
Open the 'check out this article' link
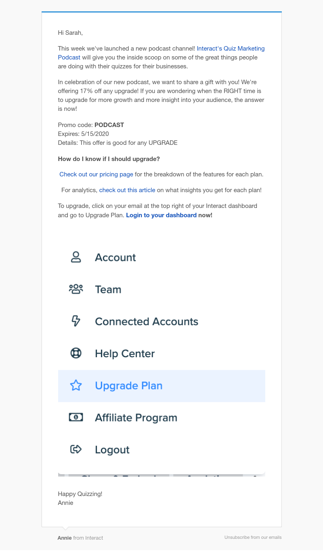coord(127,190)
